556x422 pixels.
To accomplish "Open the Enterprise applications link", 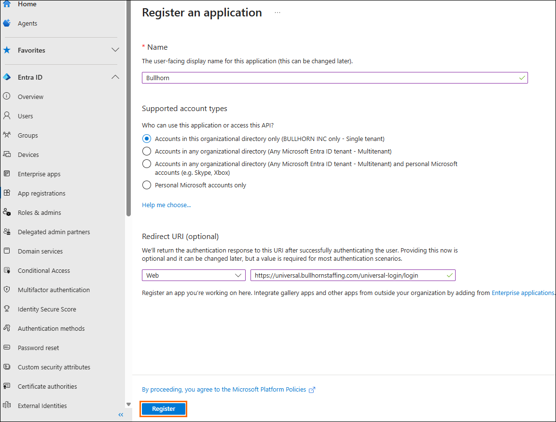I will [x=523, y=293].
